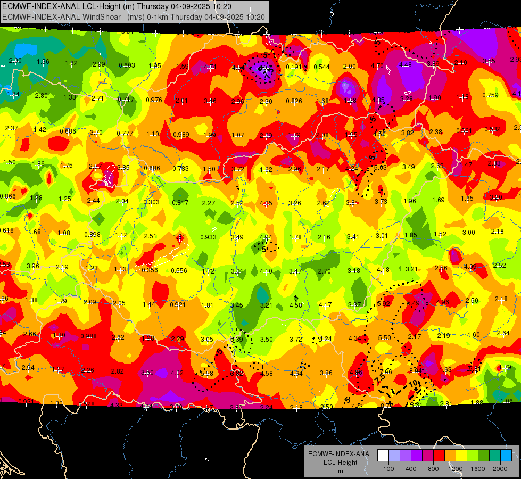Click the teal legend color swatch
521x479 pixels.
pos(495,455)
